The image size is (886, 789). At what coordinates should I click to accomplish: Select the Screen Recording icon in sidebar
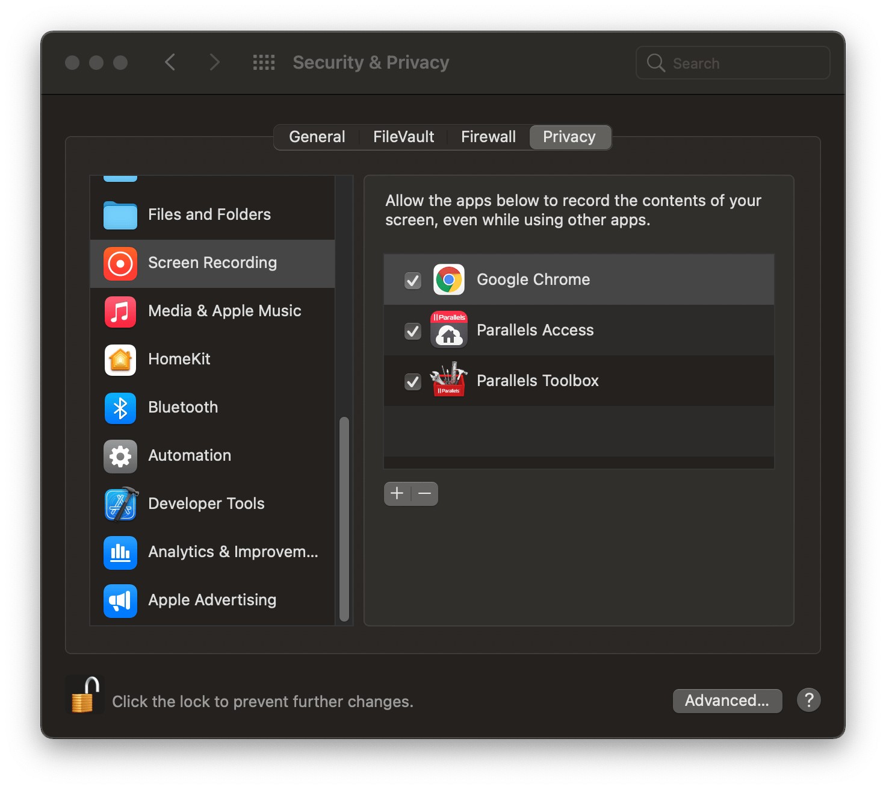pyautogui.click(x=120, y=263)
